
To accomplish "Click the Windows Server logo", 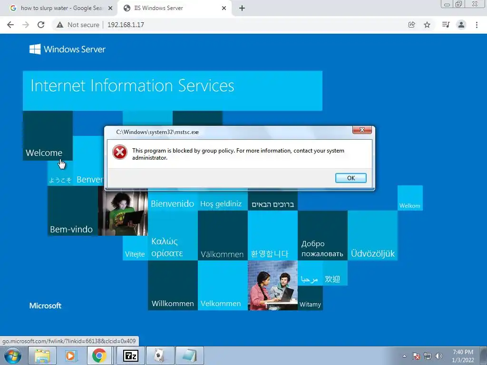I will 68,49.
